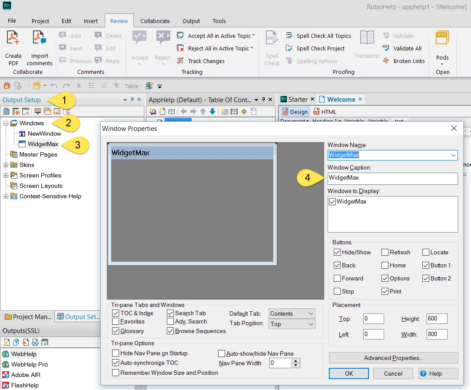
Task: Click the Create PDF icon
Action: (x=13, y=38)
